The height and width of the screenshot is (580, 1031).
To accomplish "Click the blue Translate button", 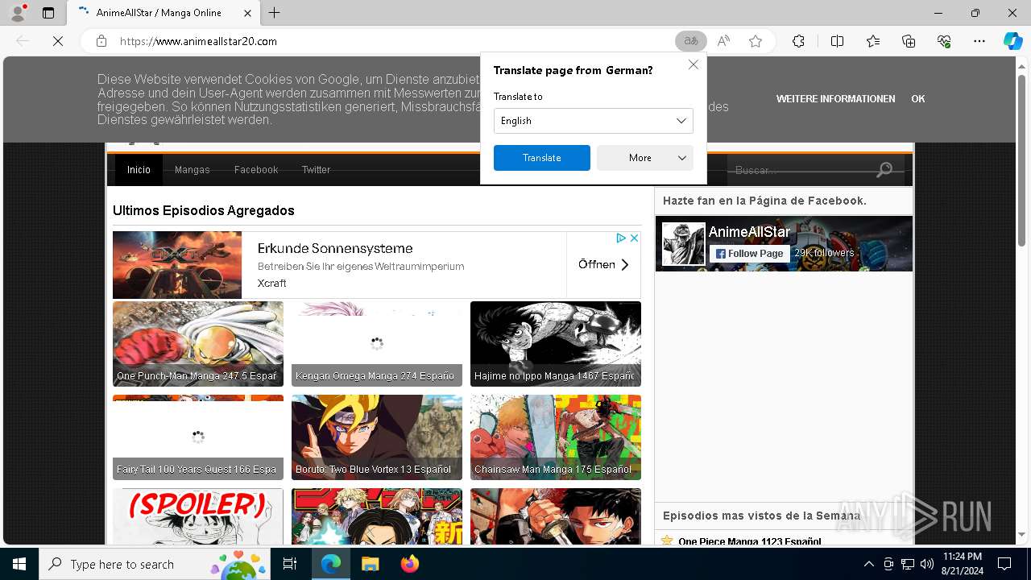I will [x=541, y=158].
